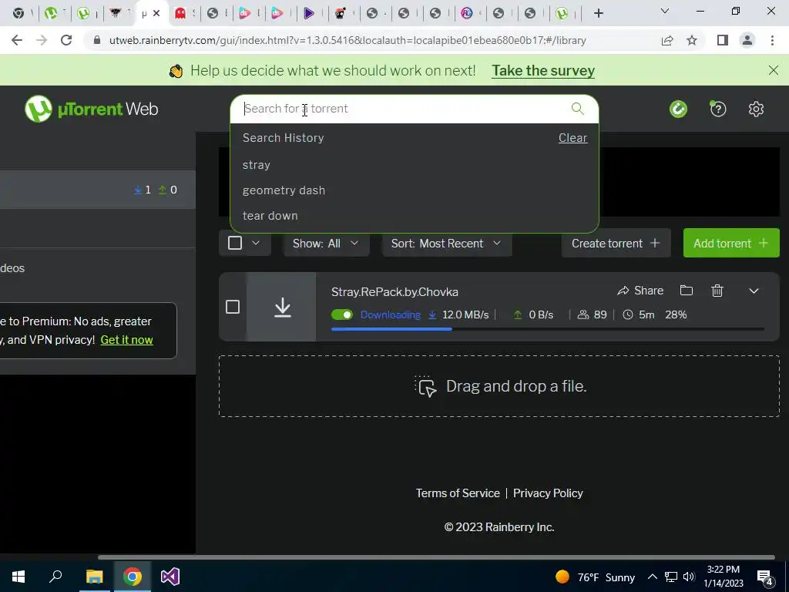
Task: Select 'tear down' from search history
Action: pos(270,216)
